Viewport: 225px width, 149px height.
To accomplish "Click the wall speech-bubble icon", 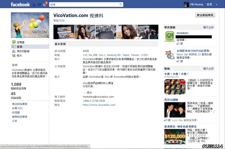I will pyautogui.click(x=14, y=42).
